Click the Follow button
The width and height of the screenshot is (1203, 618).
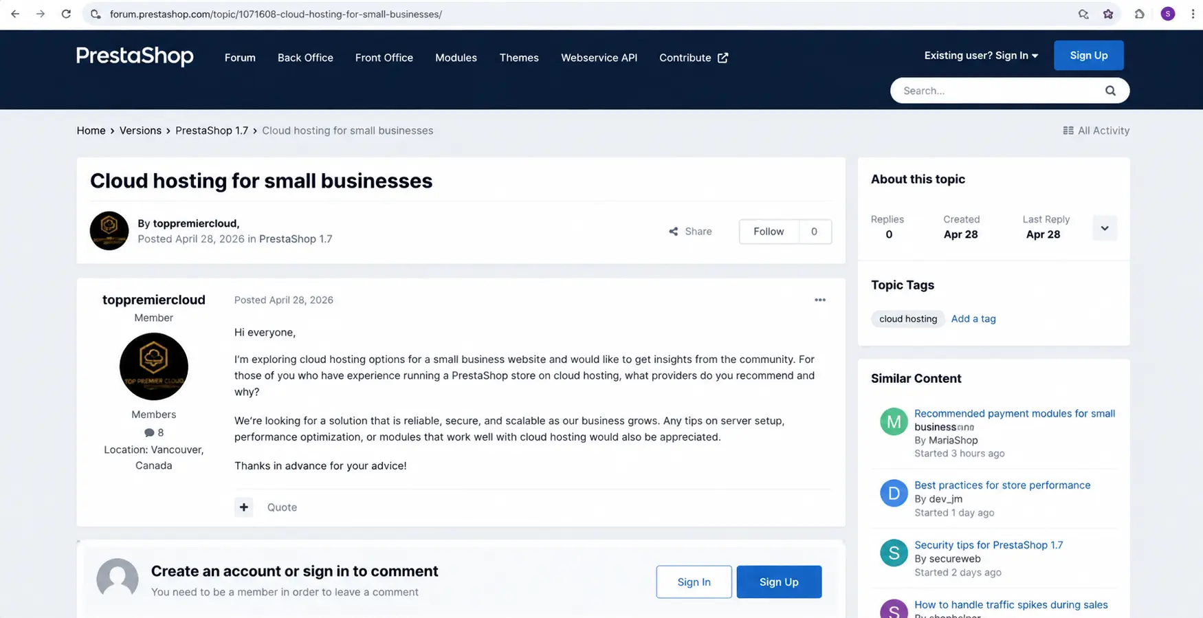(769, 232)
